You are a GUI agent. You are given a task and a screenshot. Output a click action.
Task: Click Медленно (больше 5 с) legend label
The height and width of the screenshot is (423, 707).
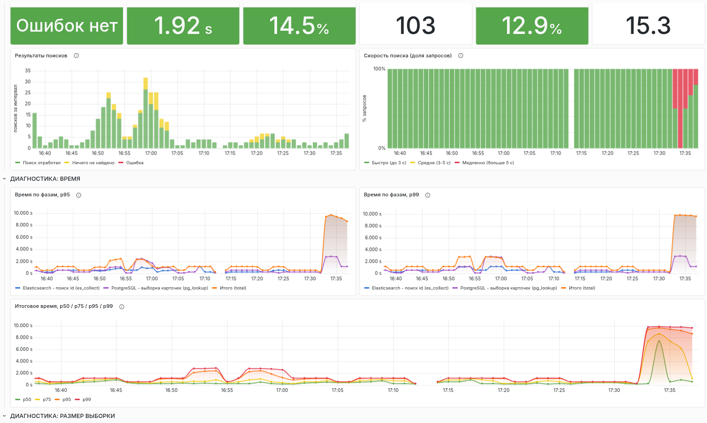488,162
